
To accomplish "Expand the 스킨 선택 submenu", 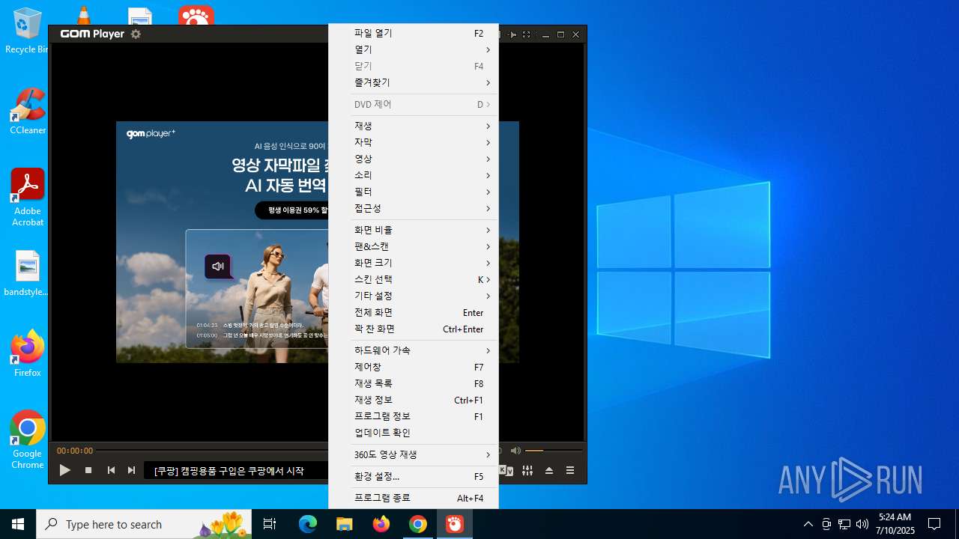I will pyautogui.click(x=414, y=279).
